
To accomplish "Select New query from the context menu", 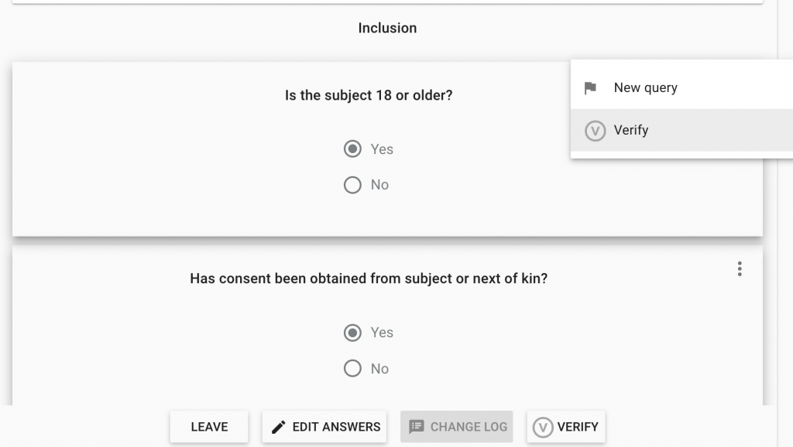I will coord(681,88).
